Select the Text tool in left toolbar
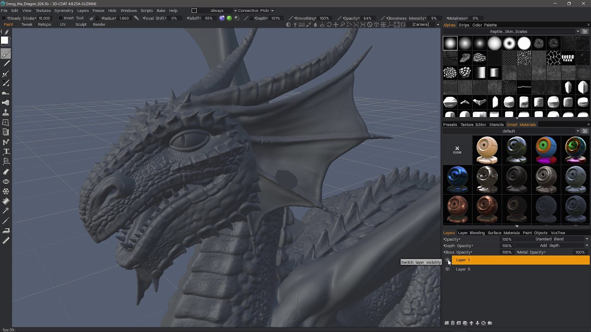The width and height of the screenshot is (591, 332). pyautogui.click(x=6, y=152)
